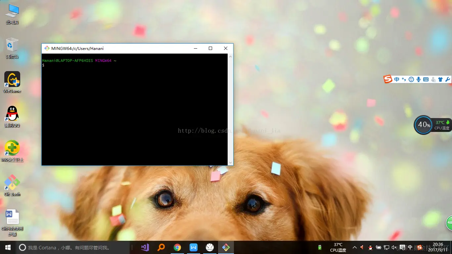The width and height of the screenshot is (452, 254).
Task: Click the Git icon in MINGW64 title bar
Action: pyautogui.click(x=47, y=48)
